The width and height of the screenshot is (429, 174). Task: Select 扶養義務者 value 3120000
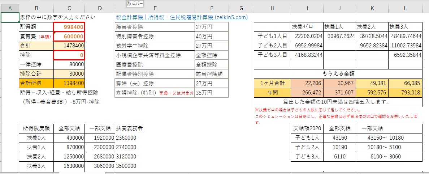point(126,157)
